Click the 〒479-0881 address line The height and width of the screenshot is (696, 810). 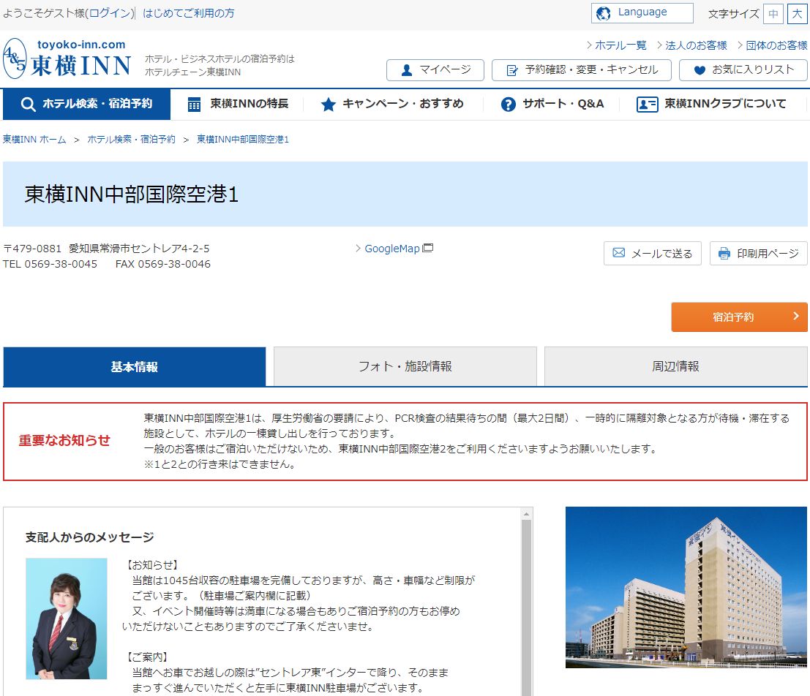click(x=106, y=249)
